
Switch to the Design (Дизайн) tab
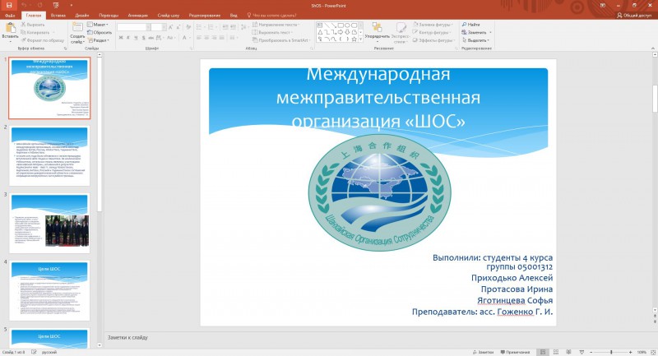click(x=81, y=15)
